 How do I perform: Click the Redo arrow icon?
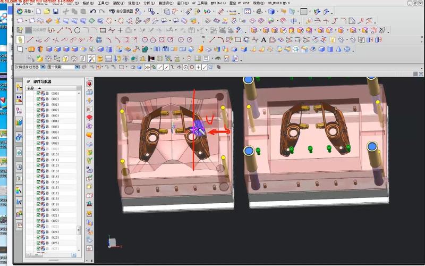[101, 11]
